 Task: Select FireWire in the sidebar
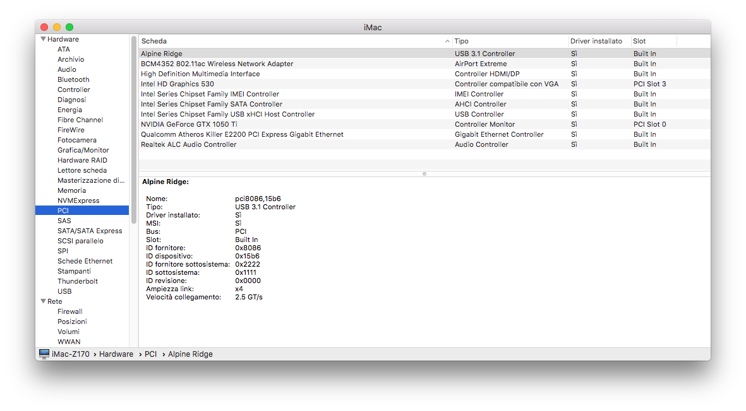pos(71,130)
